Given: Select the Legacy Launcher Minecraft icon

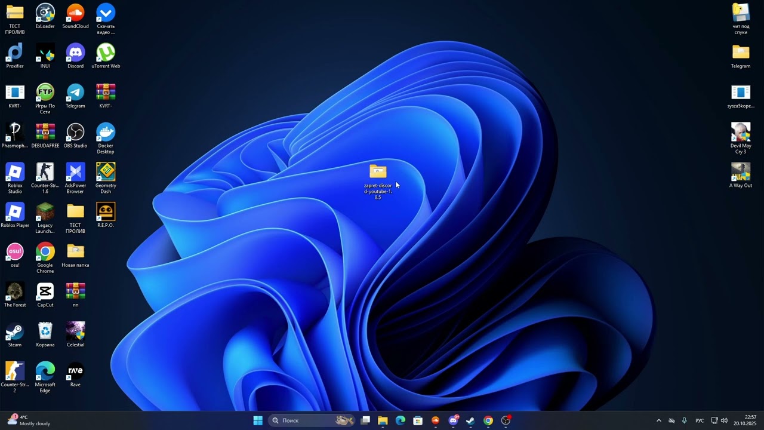Looking at the screenshot, I should [45, 218].
